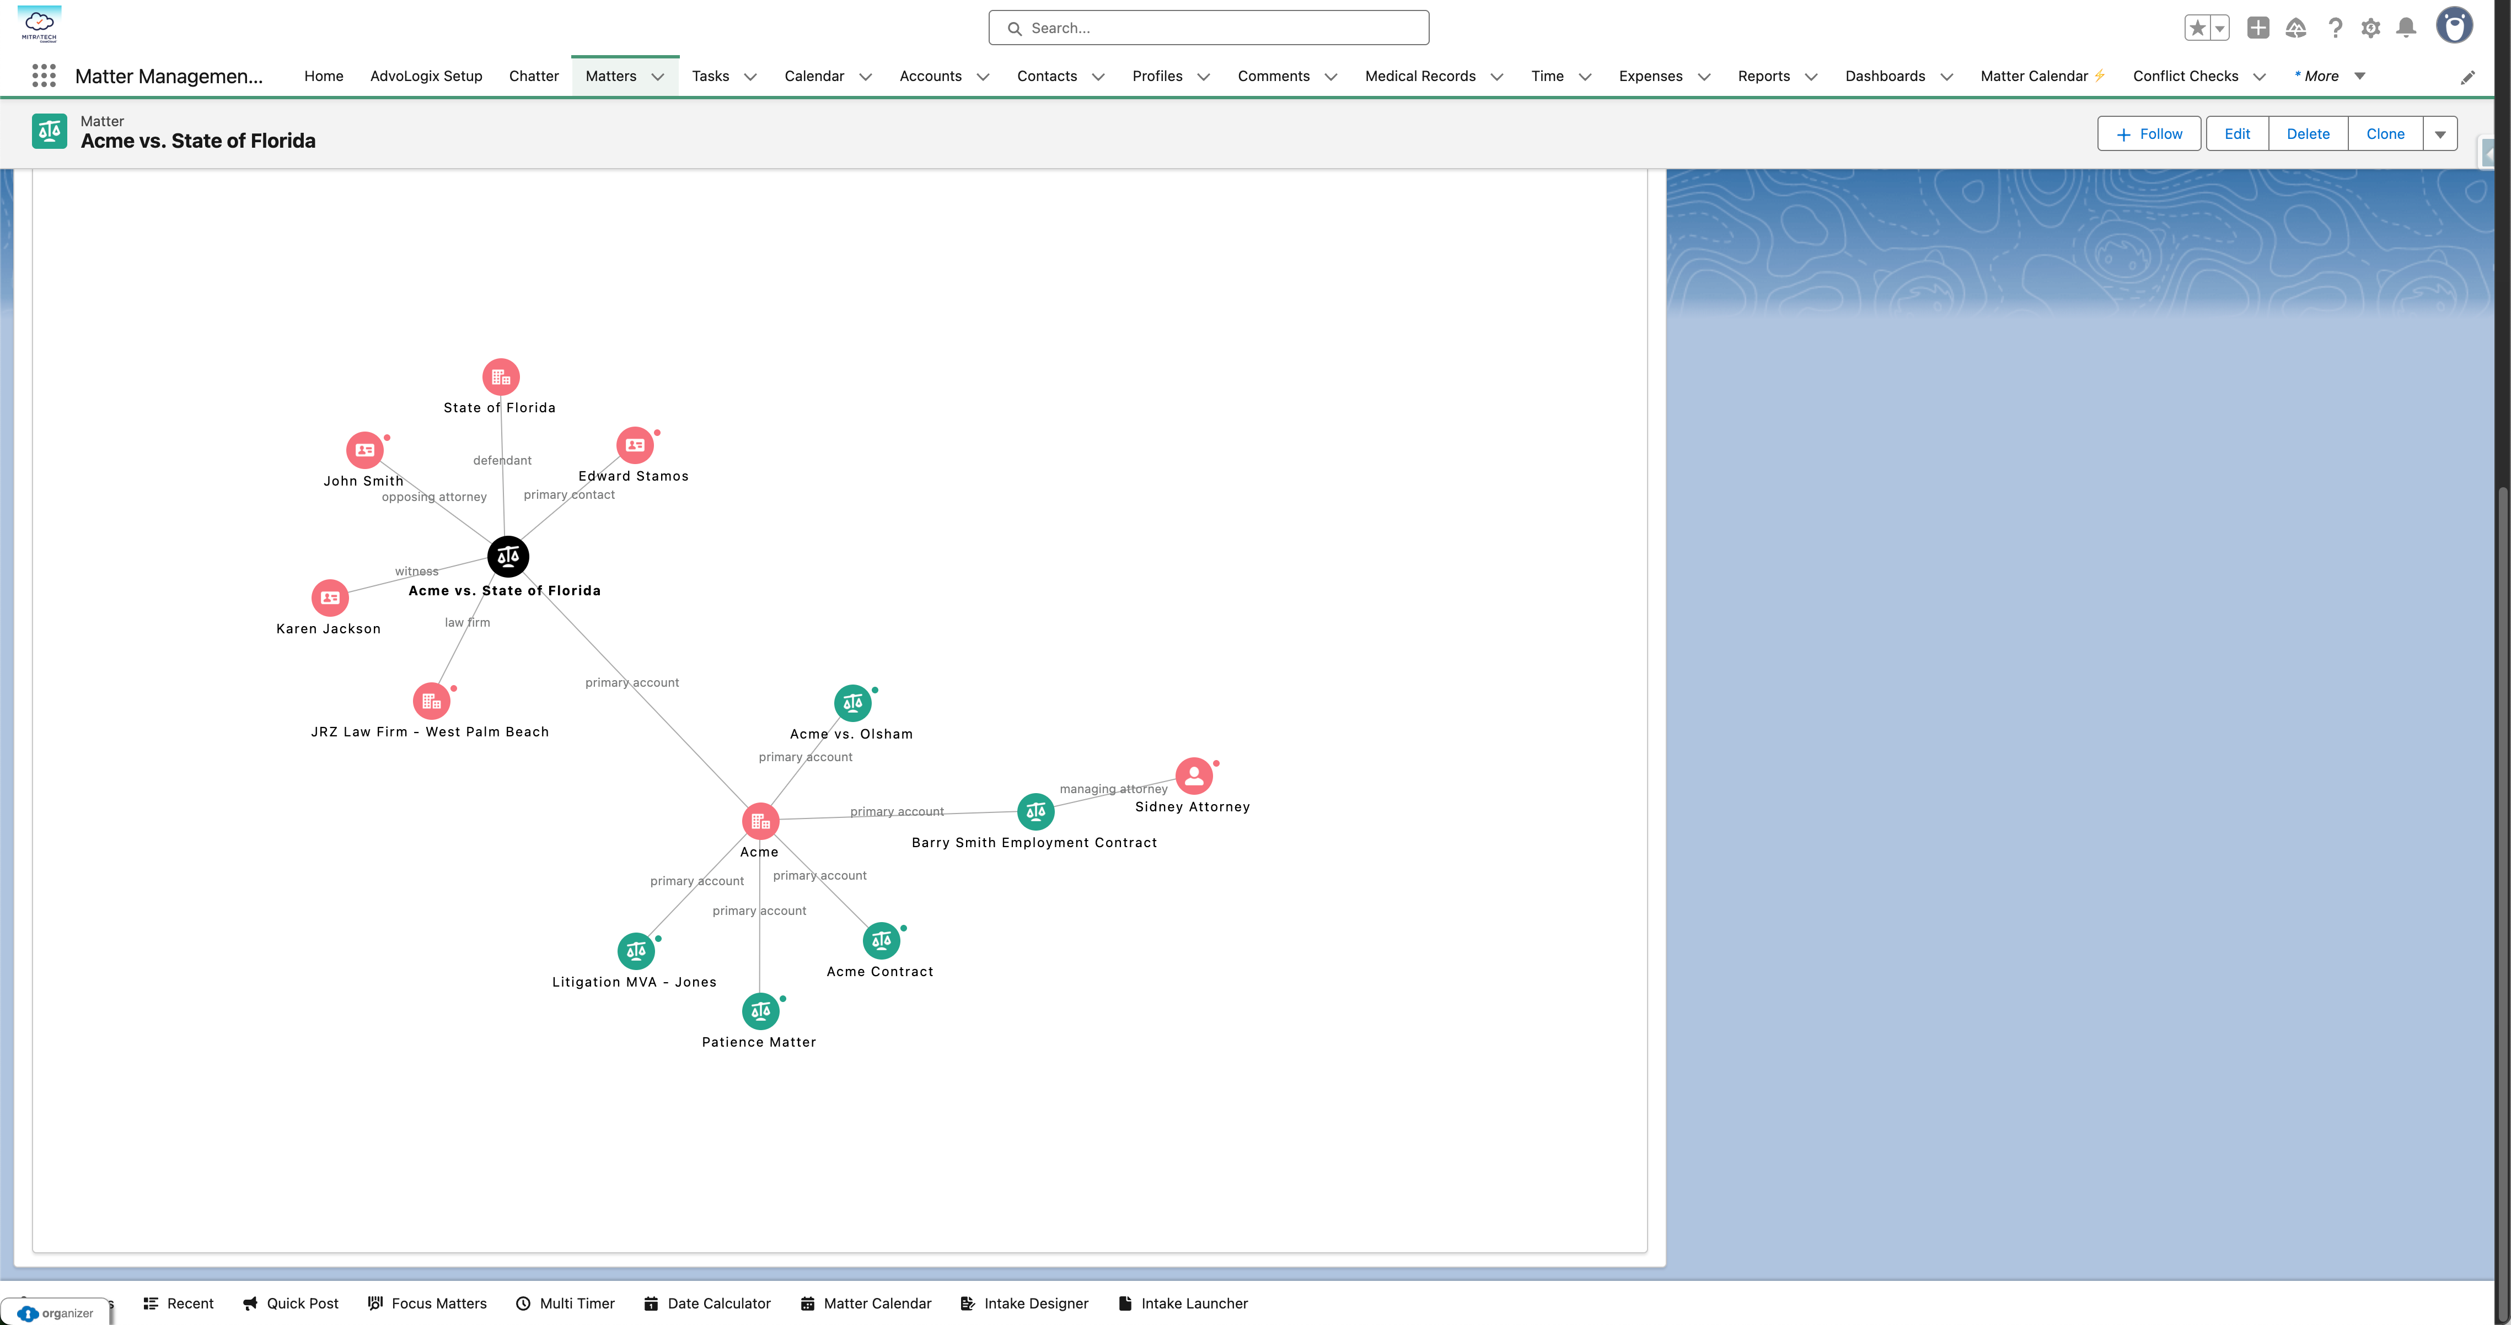Screen dimensions: 2511x1325
Task: Open the notifications bell
Action: click(x=2406, y=28)
